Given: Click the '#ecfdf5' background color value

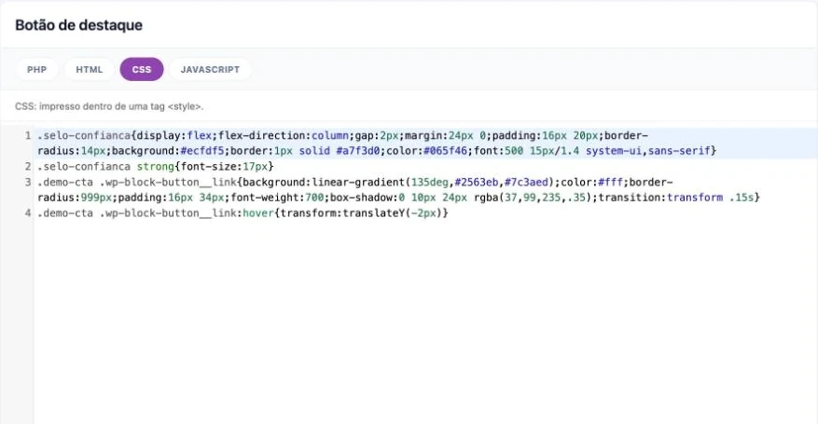Looking at the screenshot, I should pyautogui.click(x=201, y=151).
